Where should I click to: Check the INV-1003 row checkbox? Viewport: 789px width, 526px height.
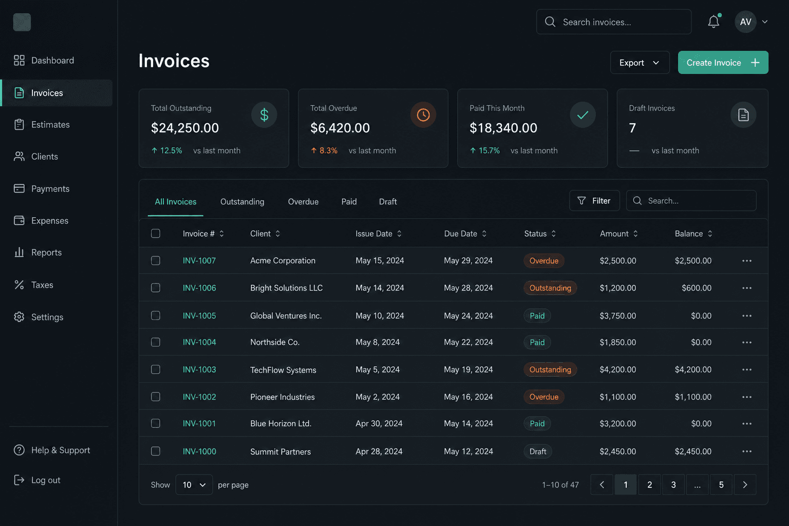pyautogui.click(x=156, y=370)
